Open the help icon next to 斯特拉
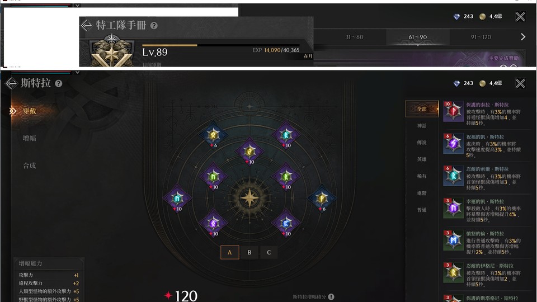This screenshot has height=302, width=537. tap(59, 83)
